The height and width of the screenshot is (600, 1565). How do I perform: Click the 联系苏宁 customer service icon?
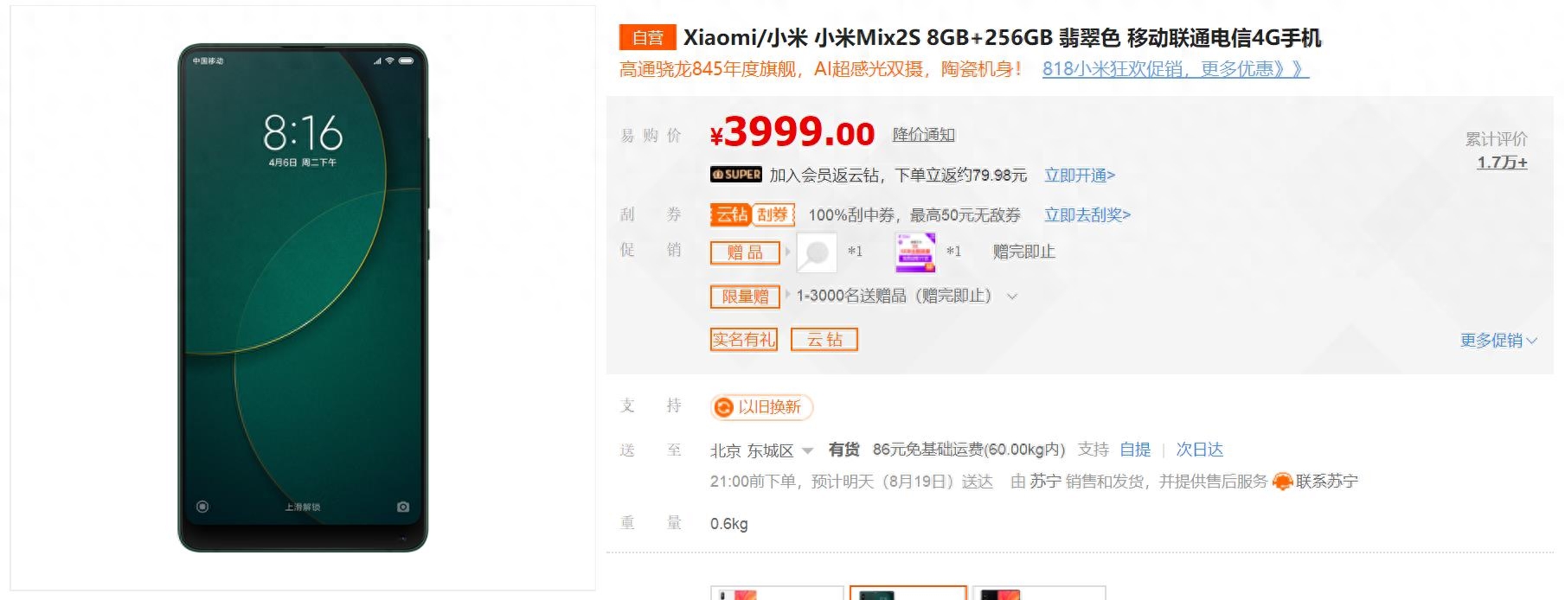(1283, 482)
